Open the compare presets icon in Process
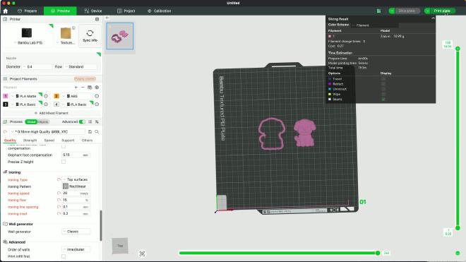 click(97, 121)
